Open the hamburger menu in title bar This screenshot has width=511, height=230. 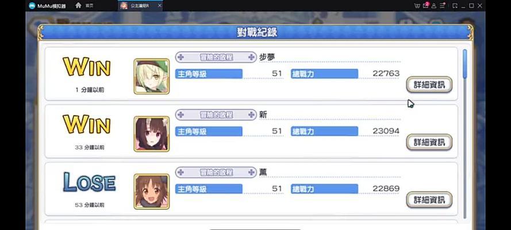tap(442, 6)
